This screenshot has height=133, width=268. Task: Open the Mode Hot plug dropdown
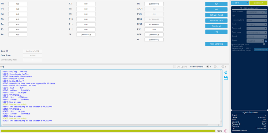point(257,24)
